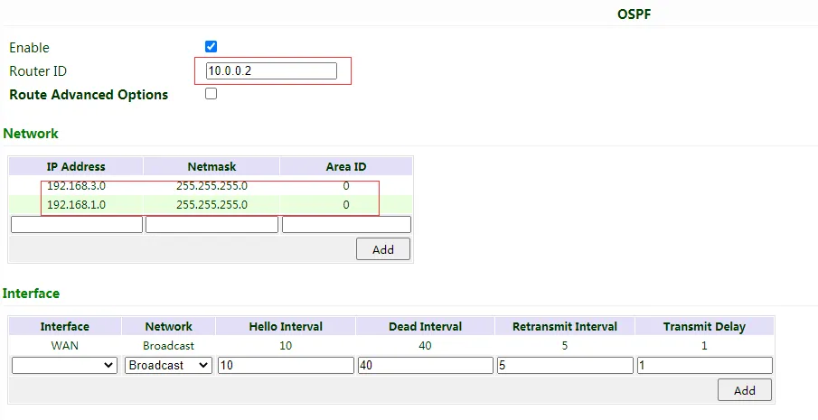The width and height of the screenshot is (818, 420).
Task: Add the new Interface entry
Action: (745, 390)
